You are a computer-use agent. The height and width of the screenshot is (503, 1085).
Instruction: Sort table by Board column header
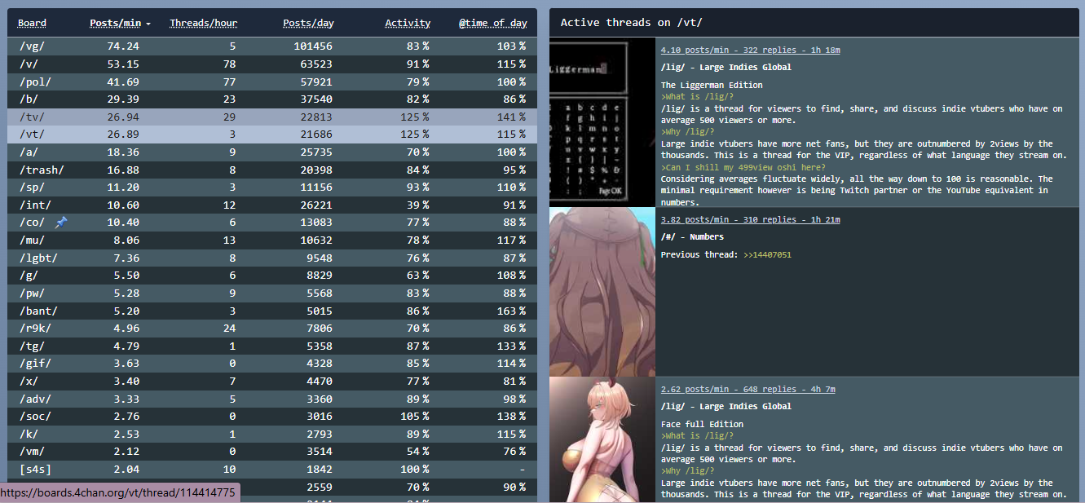pyautogui.click(x=32, y=23)
